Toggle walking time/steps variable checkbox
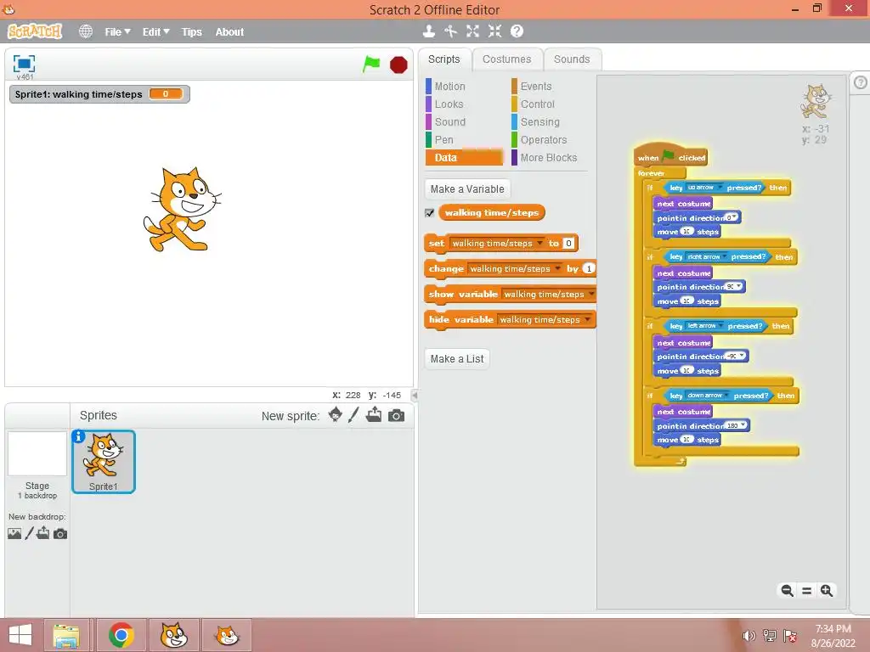 pos(429,213)
